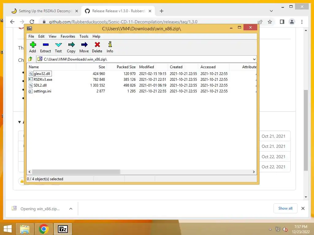Open the Help menu
This screenshot has width=314, height=235.
[x=96, y=36]
